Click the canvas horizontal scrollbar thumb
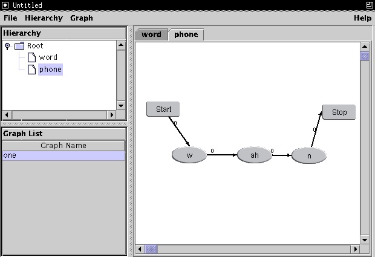Screen dimensions: 375x257 point(151,249)
